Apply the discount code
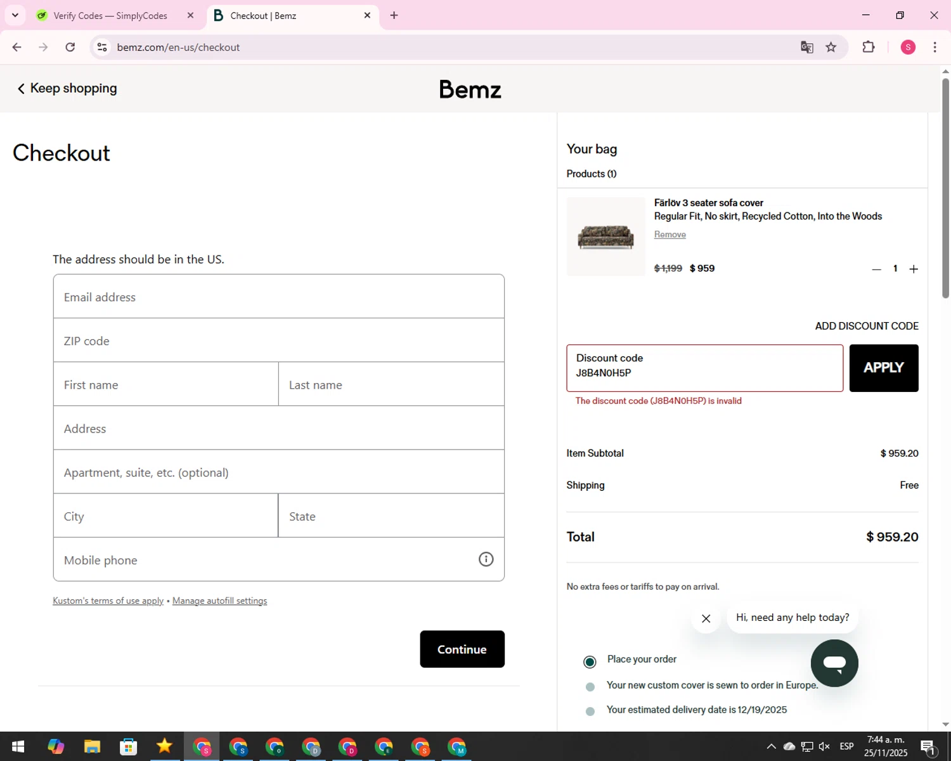Image resolution: width=951 pixels, height=761 pixels. 884,368
